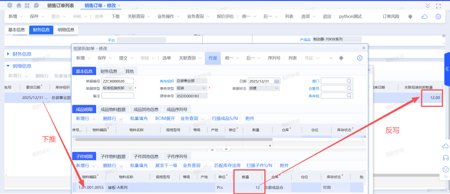Click the lightbulb icon in sales order toolbar
The height and width of the screenshot is (194, 450).
pos(410,17)
